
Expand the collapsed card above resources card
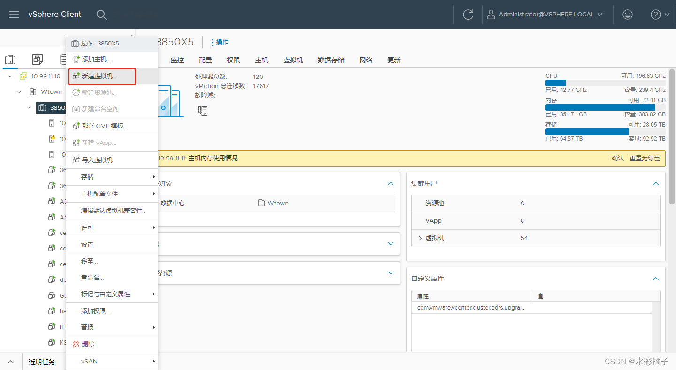pyautogui.click(x=390, y=243)
